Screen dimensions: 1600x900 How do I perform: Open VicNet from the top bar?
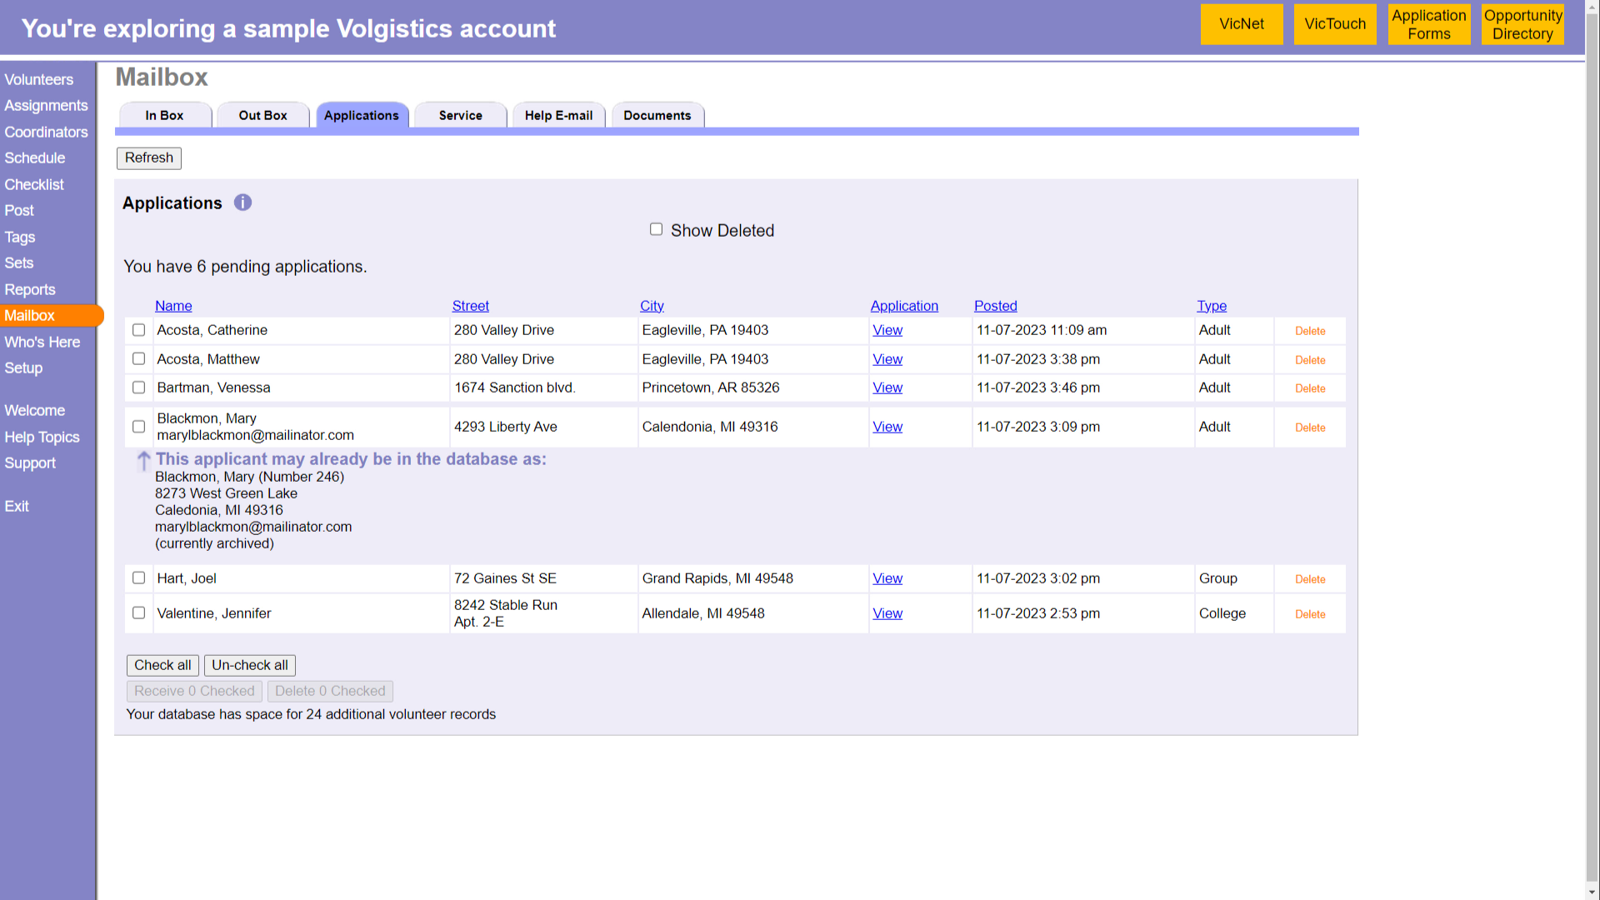(1241, 24)
